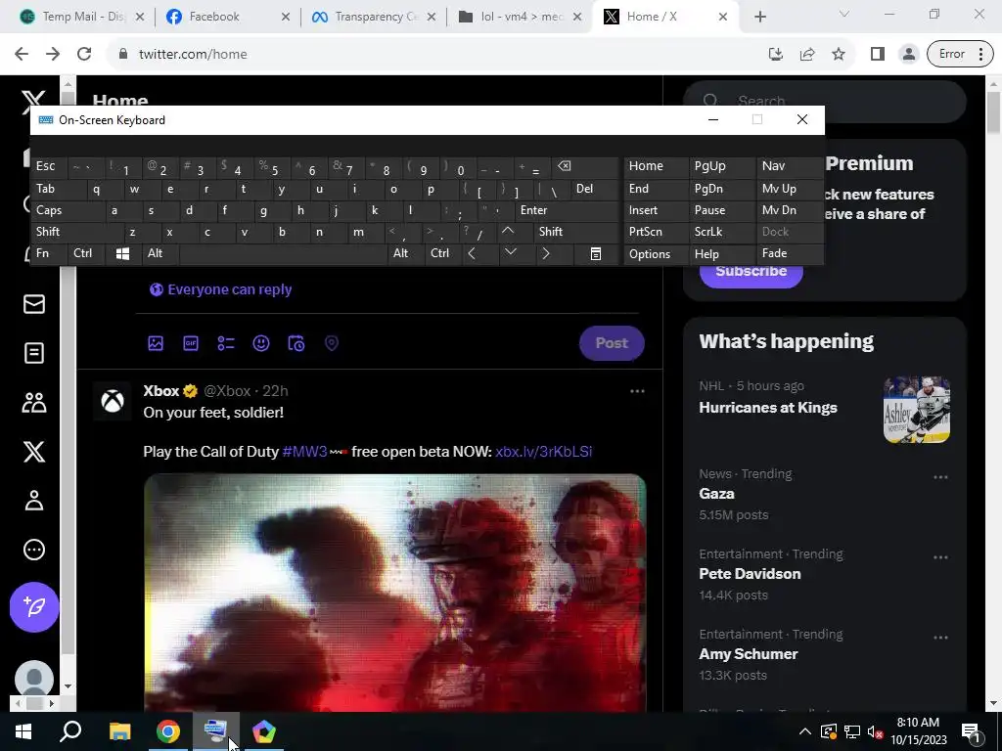This screenshot has width=1002, height=751.
Task: Click up arrow key on on-screen keyboard
Action: [508, 231]
